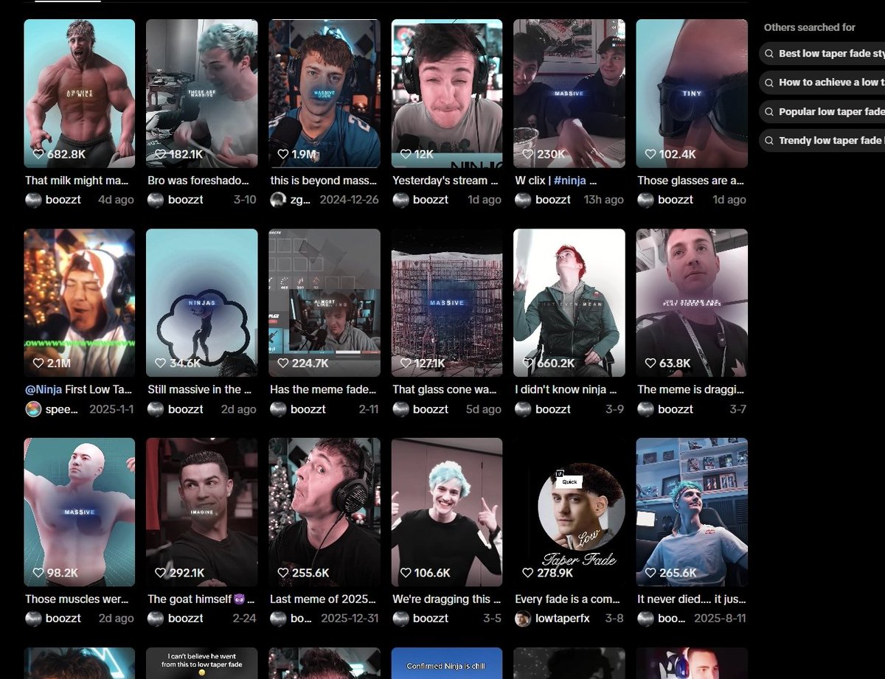Play 'The meme is draggi...' video thumbnail
The height and width of the screenshot is (679, 885).
tap(692, 303)
